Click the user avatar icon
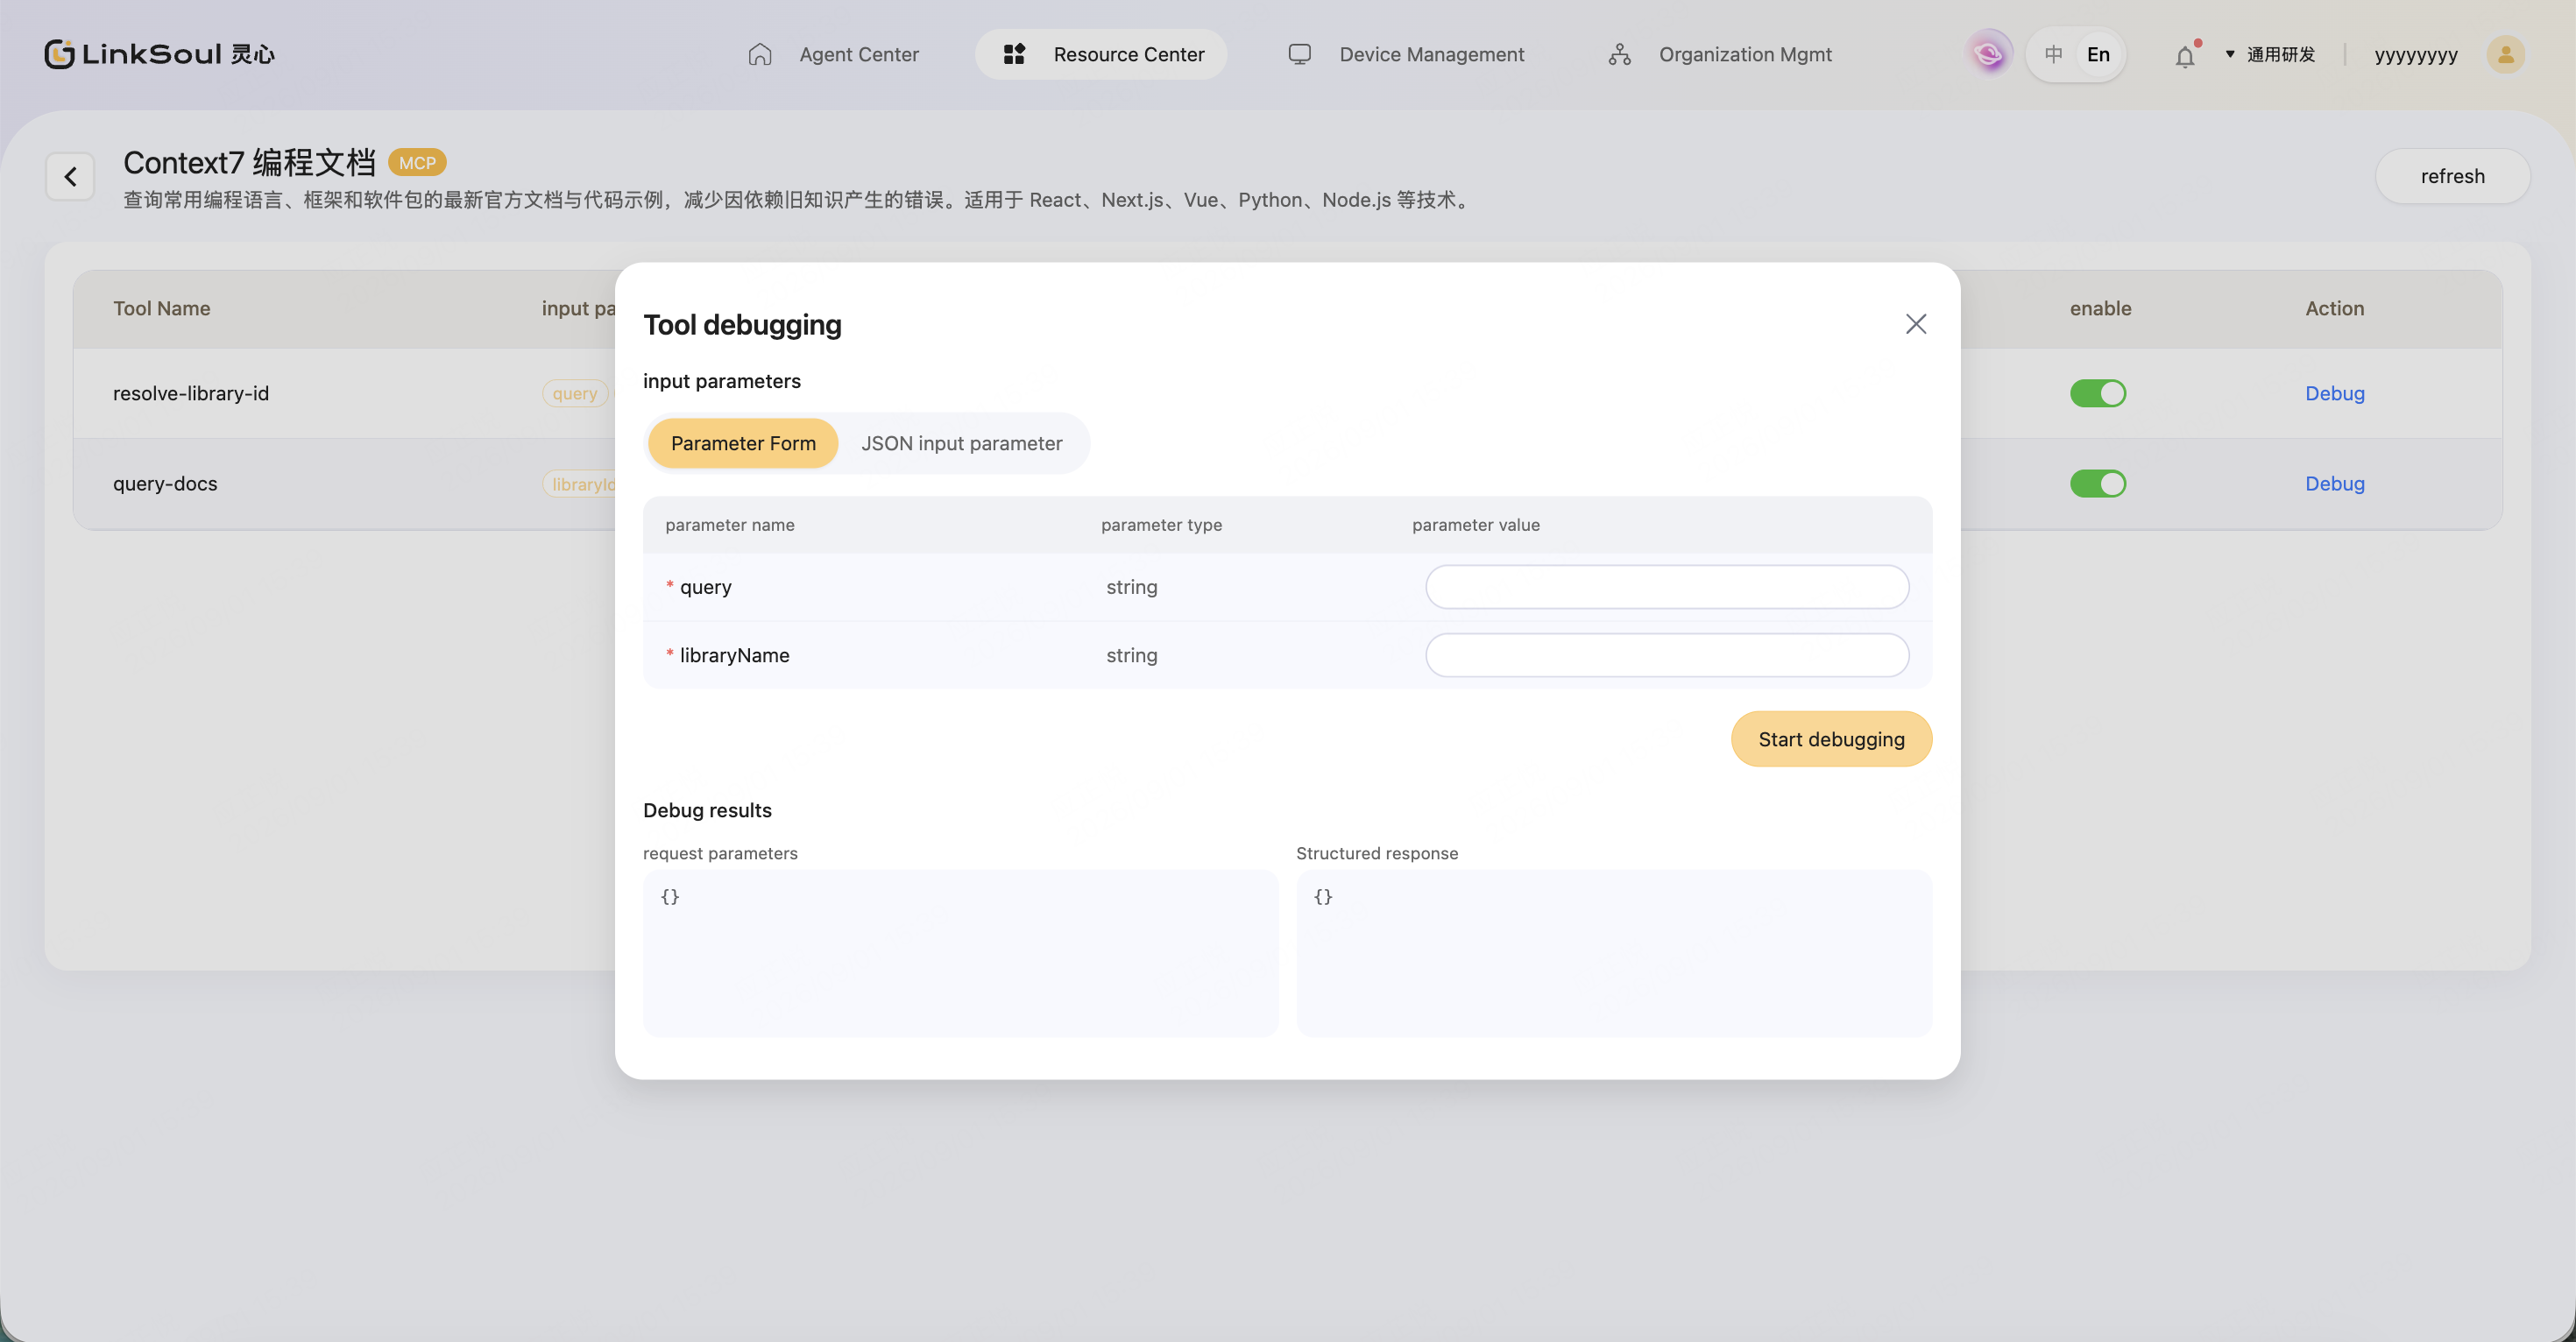The width and height of the screenshot is (2576, 1342). (x=2506, y=54)
